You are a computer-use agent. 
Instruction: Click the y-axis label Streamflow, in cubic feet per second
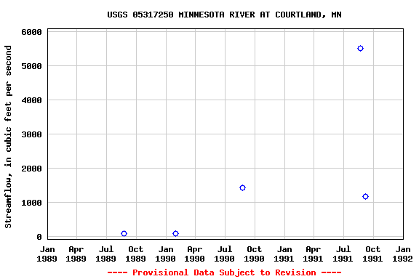8,137
